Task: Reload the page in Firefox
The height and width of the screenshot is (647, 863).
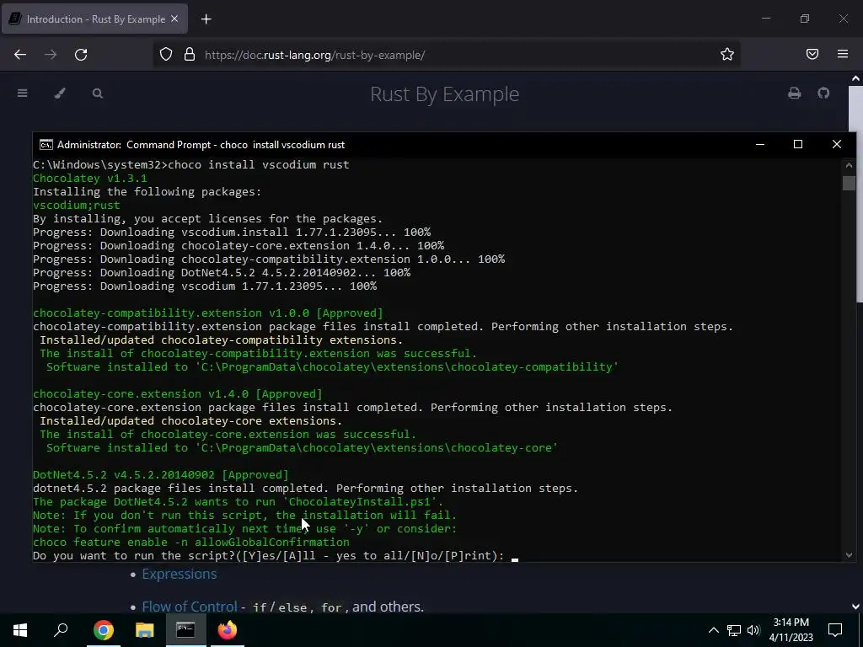Action: click(x=81, y=55)
